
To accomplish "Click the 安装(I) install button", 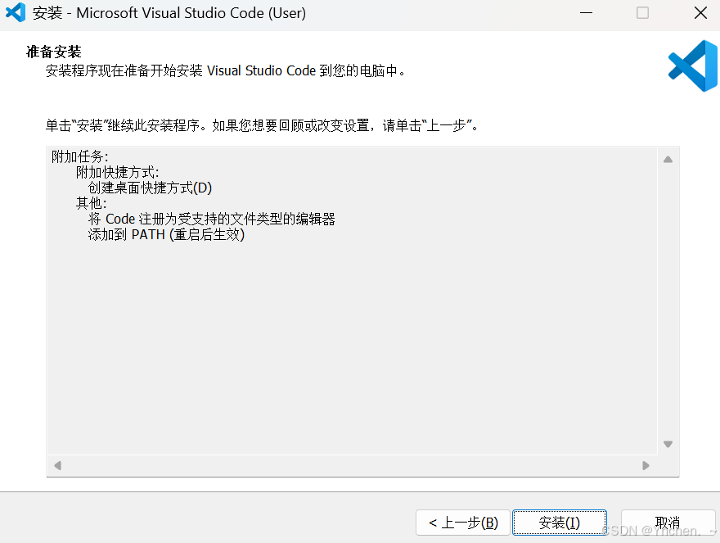I will click(x=560, y=523).
